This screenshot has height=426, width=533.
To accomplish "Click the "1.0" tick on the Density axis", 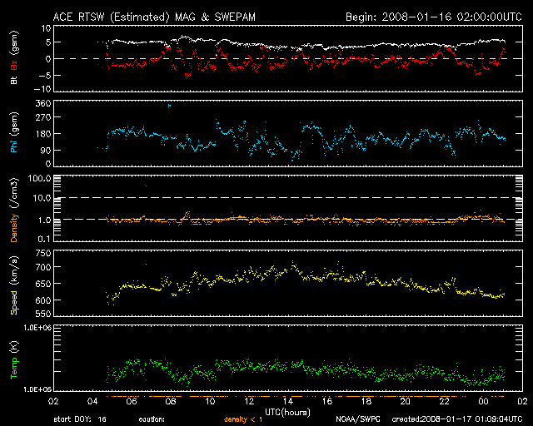I will 44,220.
